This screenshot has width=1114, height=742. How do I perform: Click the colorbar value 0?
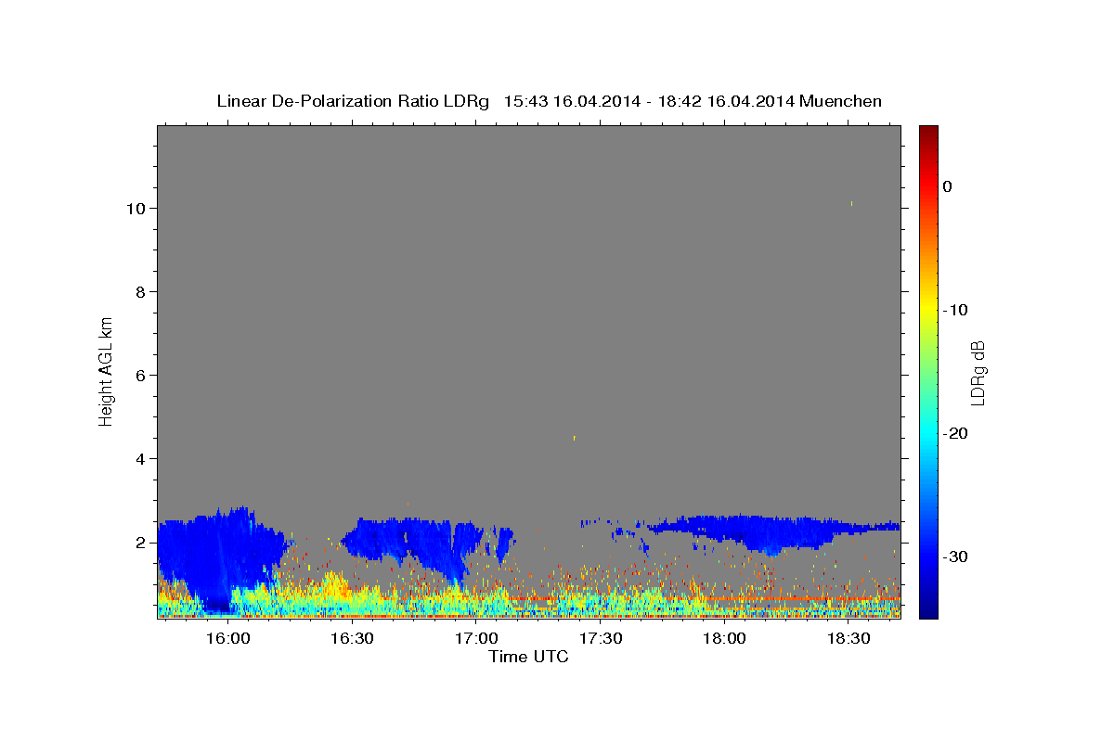click(948, 186)
